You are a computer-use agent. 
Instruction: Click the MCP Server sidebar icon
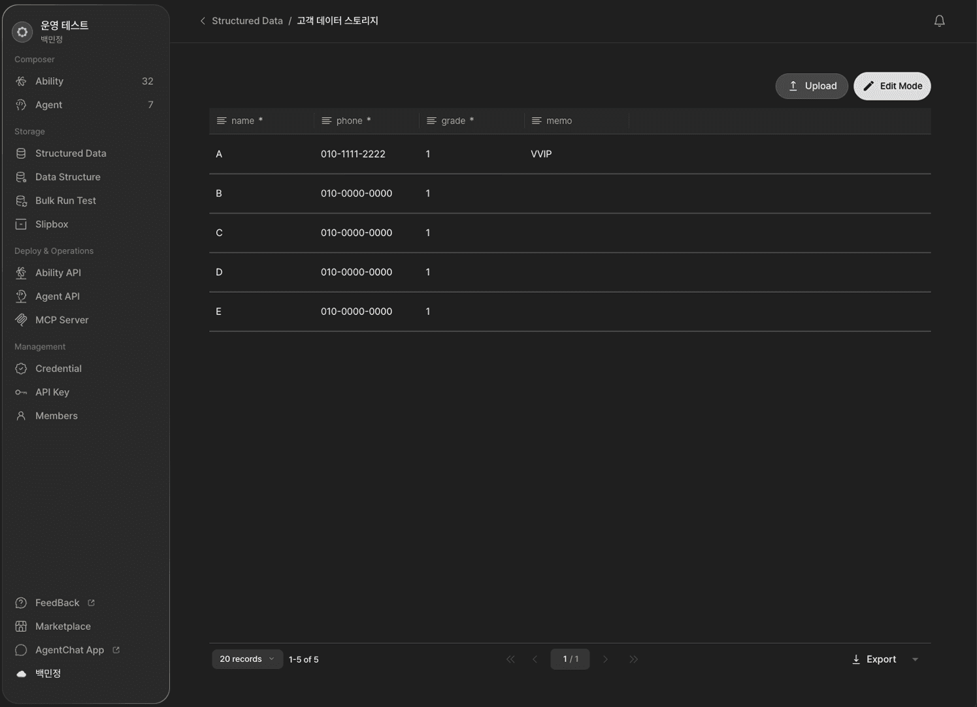point(21,320)
